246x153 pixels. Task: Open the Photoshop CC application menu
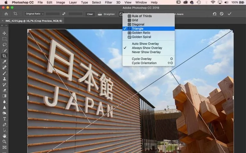[23, 2]
